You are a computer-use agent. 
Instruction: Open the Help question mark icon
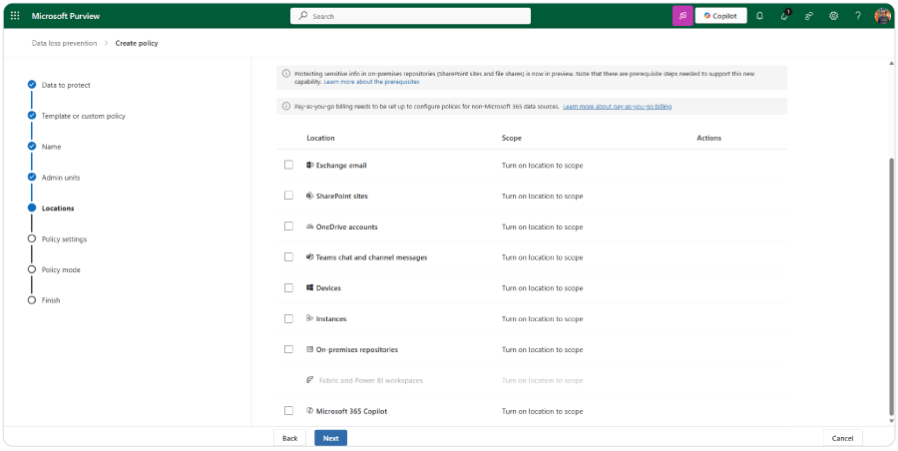(858, 16)
